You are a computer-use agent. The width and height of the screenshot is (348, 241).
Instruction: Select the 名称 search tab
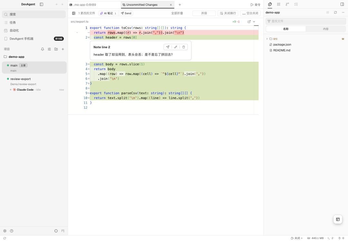[x=285, y=29]
